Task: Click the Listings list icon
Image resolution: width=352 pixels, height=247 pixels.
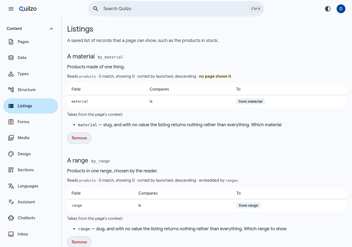Action: 11,106
